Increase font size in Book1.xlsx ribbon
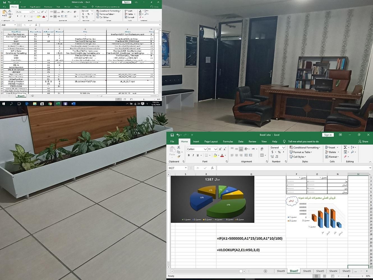This screenshot has width=373, height=280. pos(220,149)
